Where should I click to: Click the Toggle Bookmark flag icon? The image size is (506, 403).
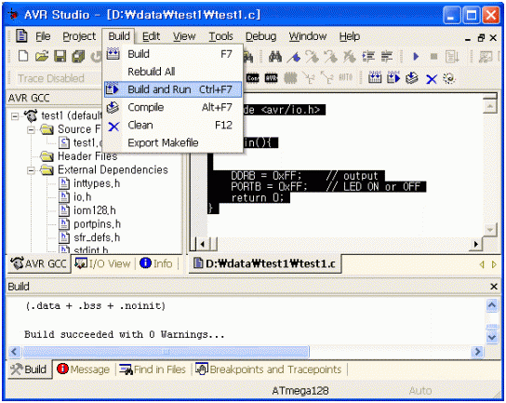[x=294, y=57]
